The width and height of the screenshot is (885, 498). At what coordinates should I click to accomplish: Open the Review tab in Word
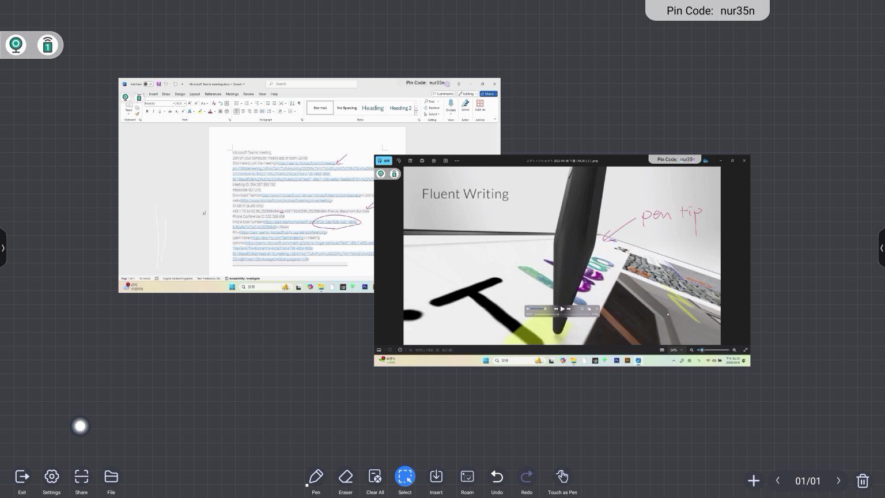tap(248, 94)
